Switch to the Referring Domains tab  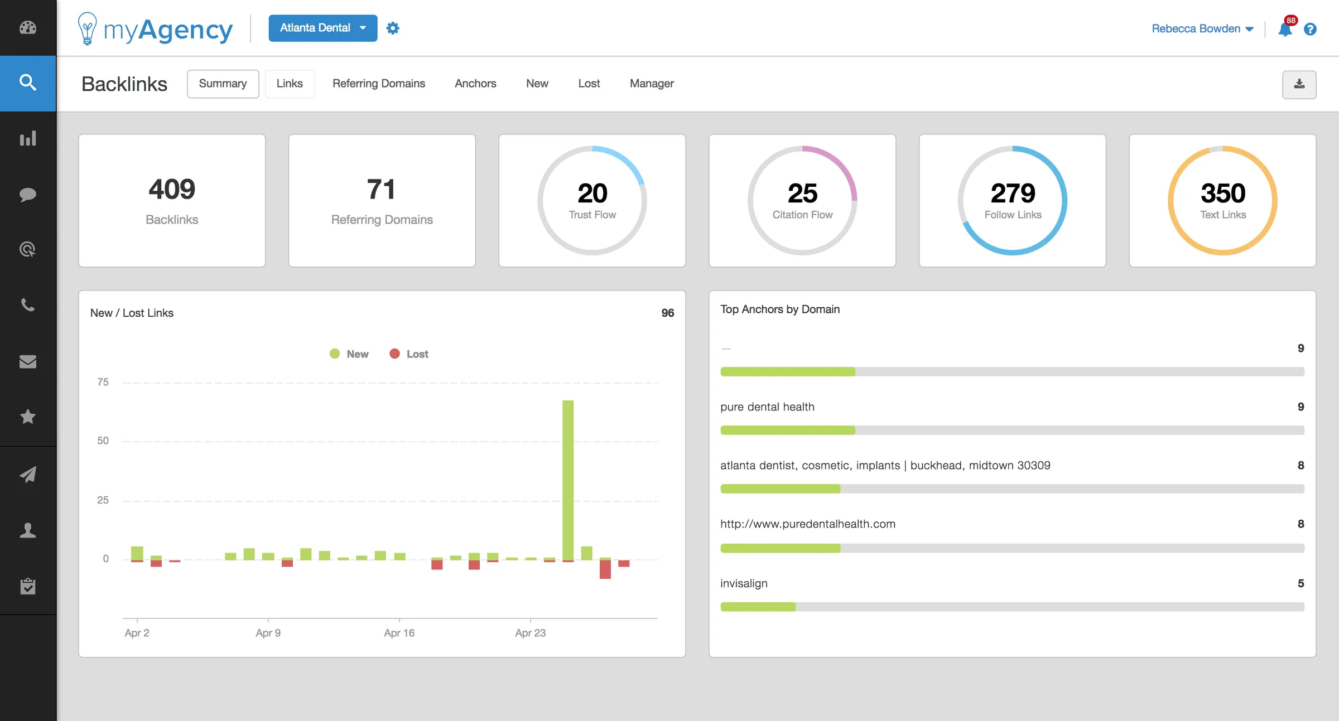coord(379,83)
